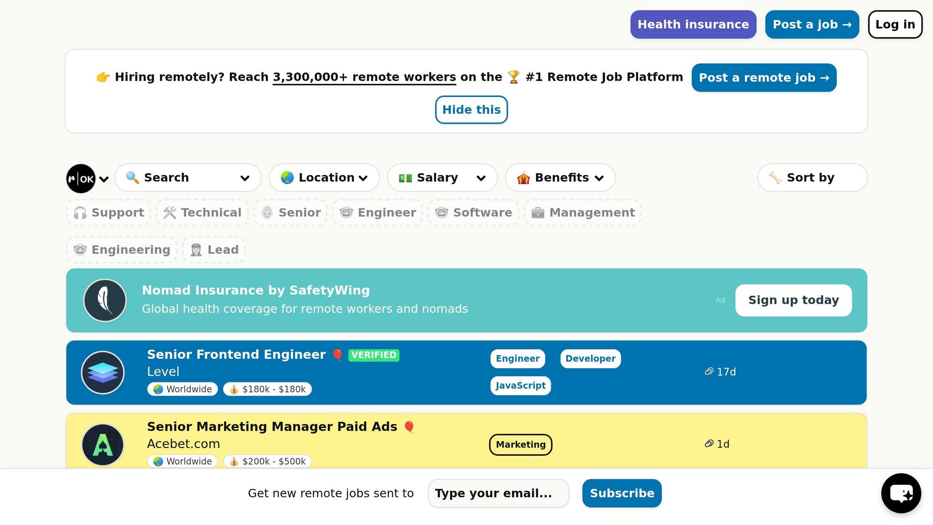The width and height of the screenshot is (933, 525).
Task: Click the 3,300,000+ remote workers link
Action: click(364, 77)
